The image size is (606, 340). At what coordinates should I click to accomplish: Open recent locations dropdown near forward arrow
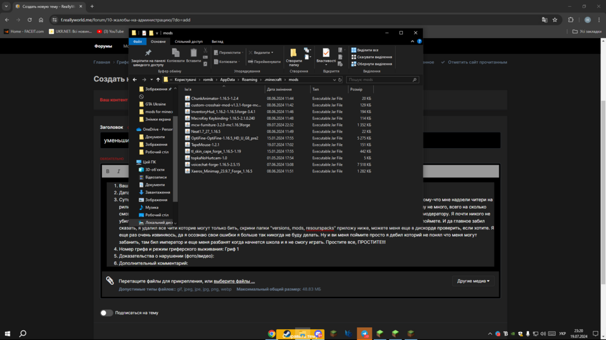(151, 80)
